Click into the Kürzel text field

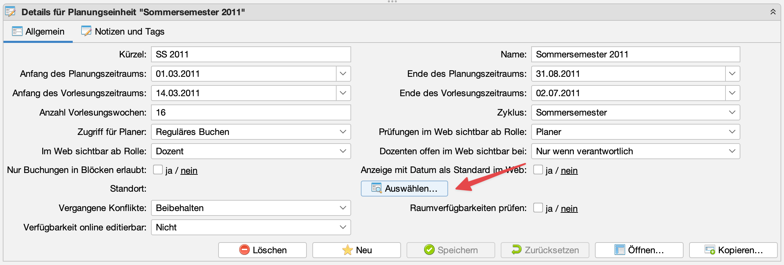point(251,54)
